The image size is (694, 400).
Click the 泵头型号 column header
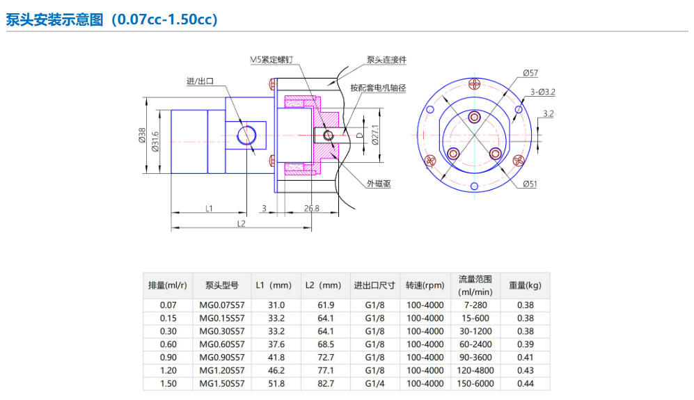(x=222, y=285)
